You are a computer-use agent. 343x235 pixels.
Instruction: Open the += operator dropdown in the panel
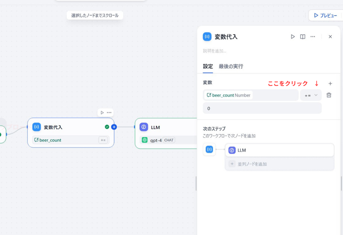(x=311, y=95)
